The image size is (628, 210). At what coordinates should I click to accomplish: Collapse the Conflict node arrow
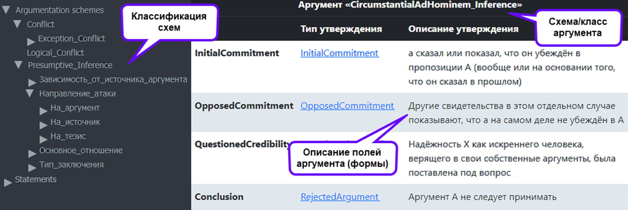(17, 24)
